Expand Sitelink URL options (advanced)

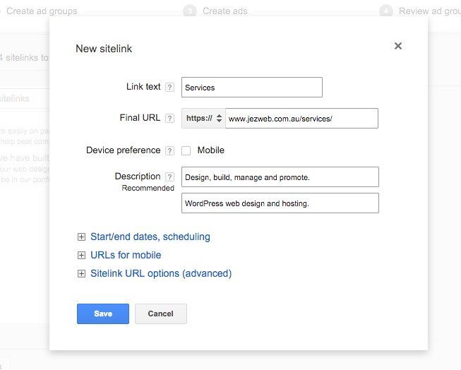point(160,274)
